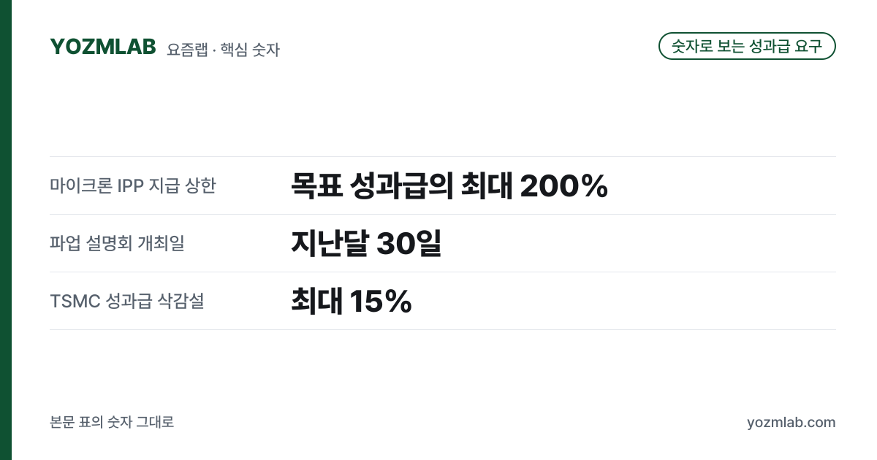Click the 15% figure
Viewport: 877px width, 460px height.
[x=381, y=302]
